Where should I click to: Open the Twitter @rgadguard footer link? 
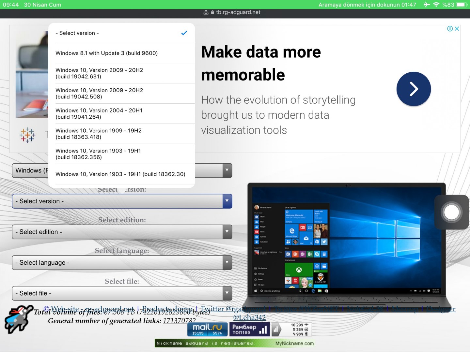tap(233, 309)
